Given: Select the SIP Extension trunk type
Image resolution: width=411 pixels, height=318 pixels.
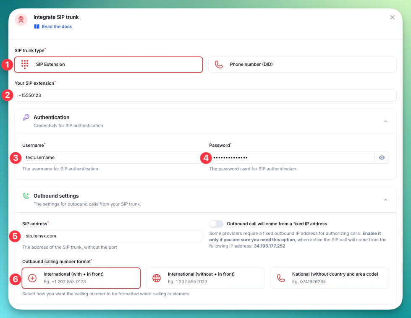Looking at the screenshot, I should pyautogui.click(x=108, y=65).
